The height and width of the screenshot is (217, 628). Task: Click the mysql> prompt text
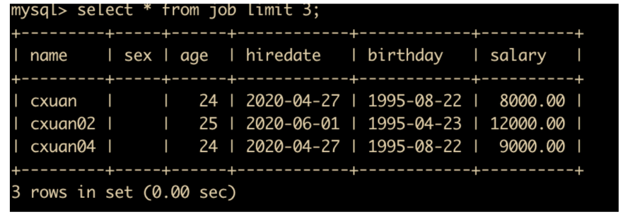coord(40,10)
